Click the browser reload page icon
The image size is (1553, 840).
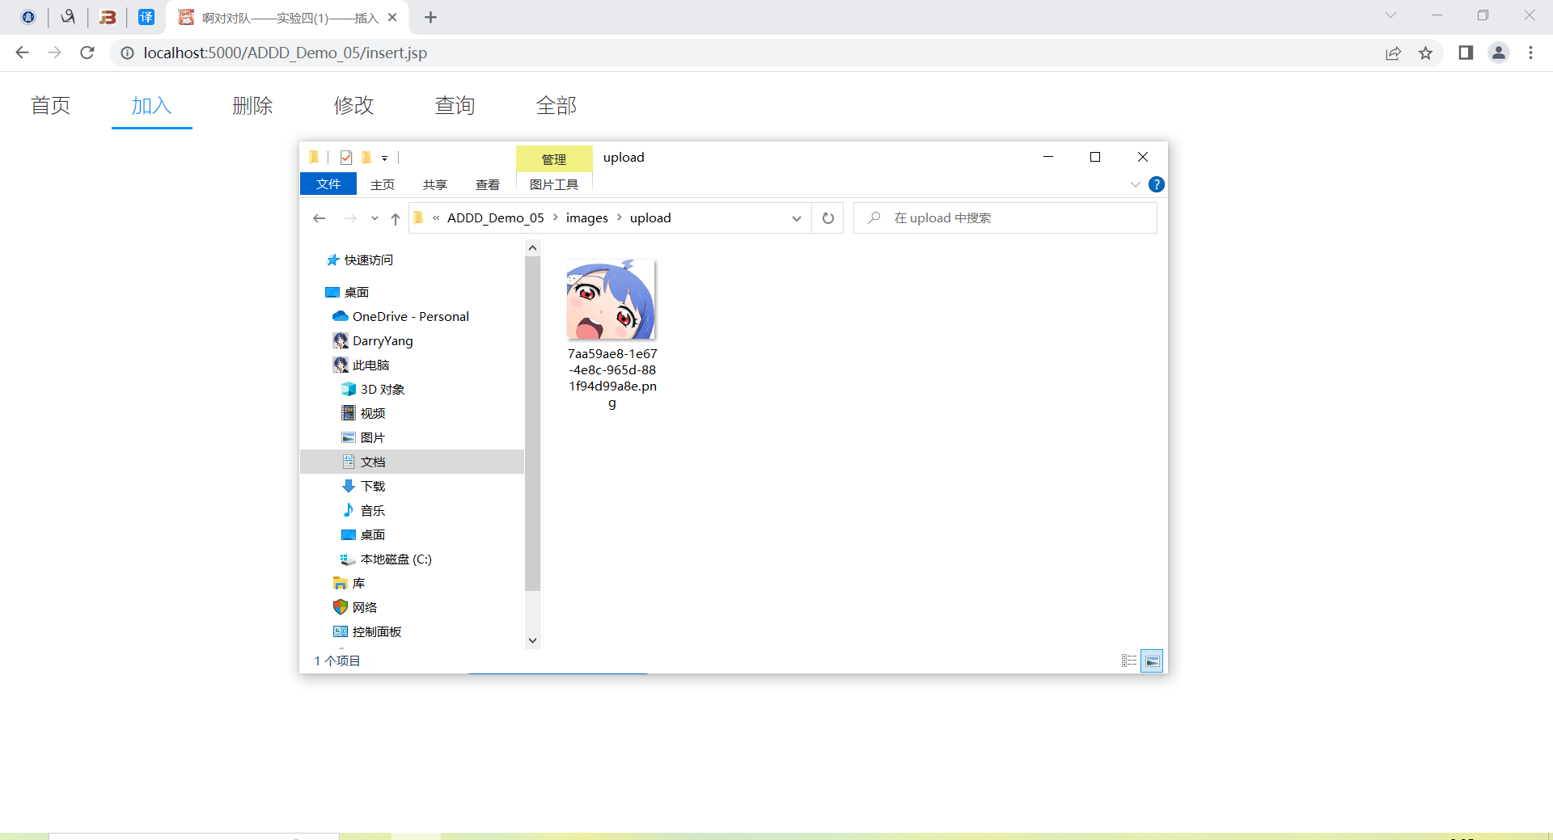(x=87, y=53)
